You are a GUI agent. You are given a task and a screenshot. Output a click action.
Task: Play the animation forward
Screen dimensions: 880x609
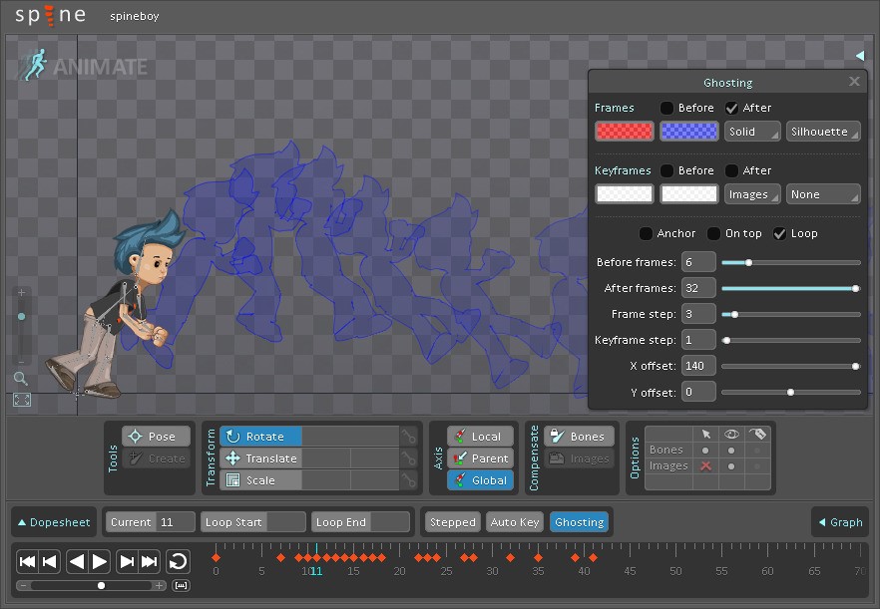(100, 562)
